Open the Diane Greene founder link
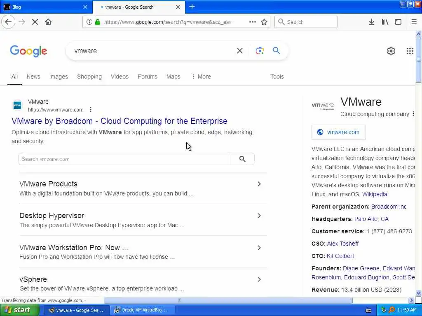 click(361, 268)
